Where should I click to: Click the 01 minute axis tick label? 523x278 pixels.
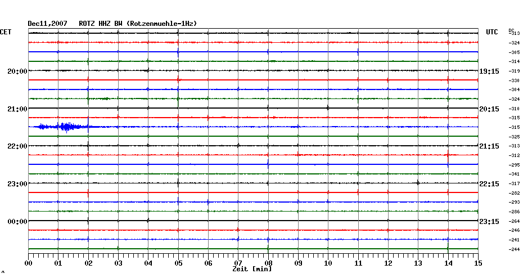click(58, 263)
